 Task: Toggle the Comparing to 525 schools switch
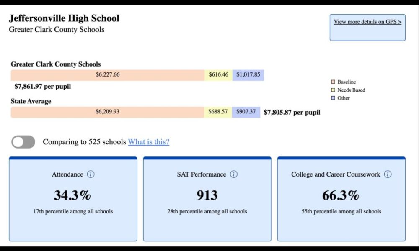click(x=23, y=142)
